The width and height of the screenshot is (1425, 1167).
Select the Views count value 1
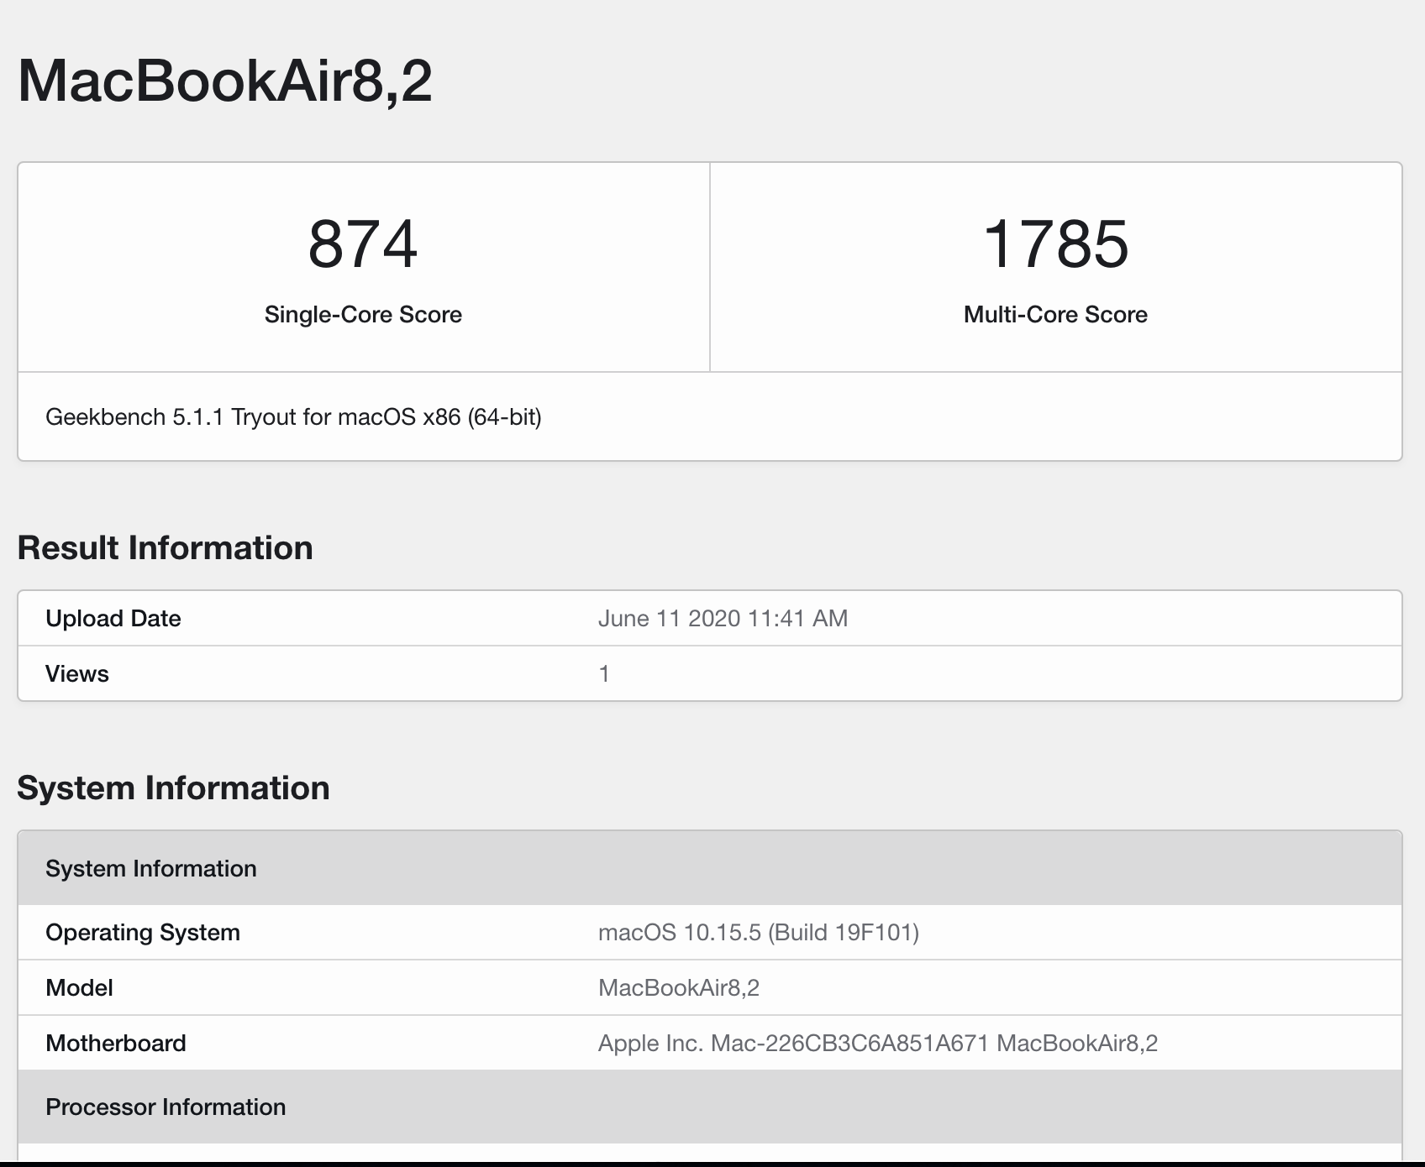pyautogui.click(x=604, y=674)
